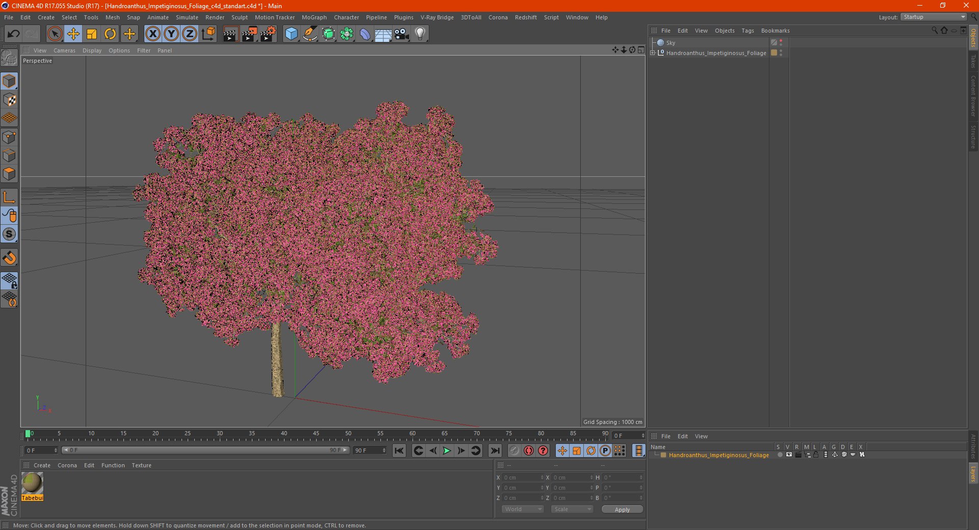Open the spline Pen tool
The width and height of the screenshot is (979, 530).
click(310, 34)
